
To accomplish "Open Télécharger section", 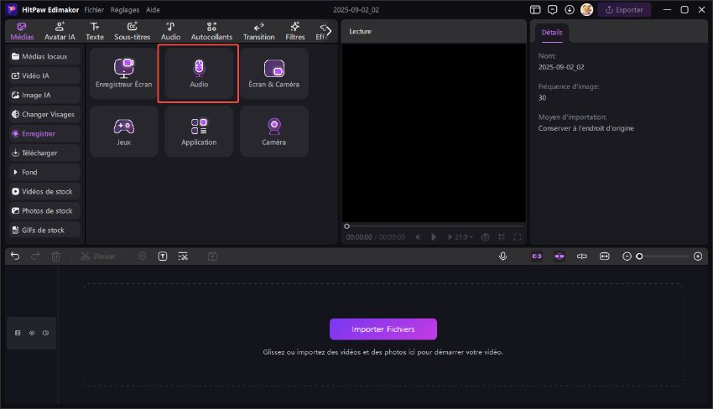I will pos(44,153).
